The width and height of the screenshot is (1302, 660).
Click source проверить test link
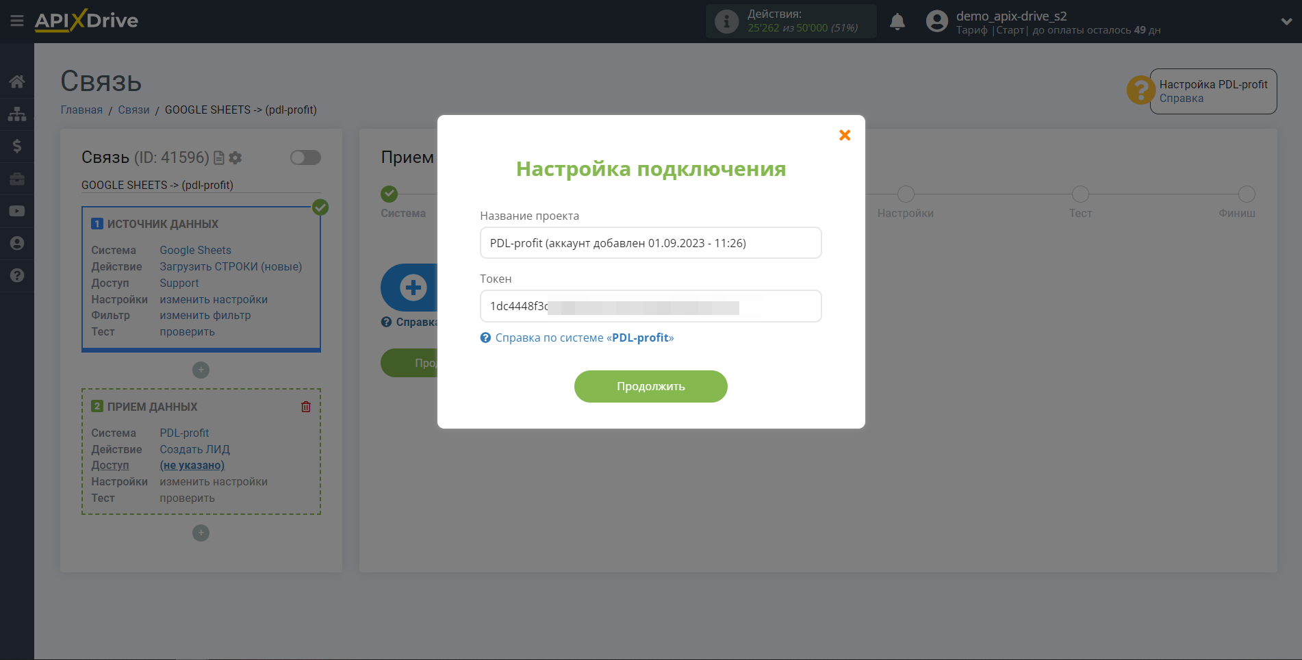tap(187, 331)
